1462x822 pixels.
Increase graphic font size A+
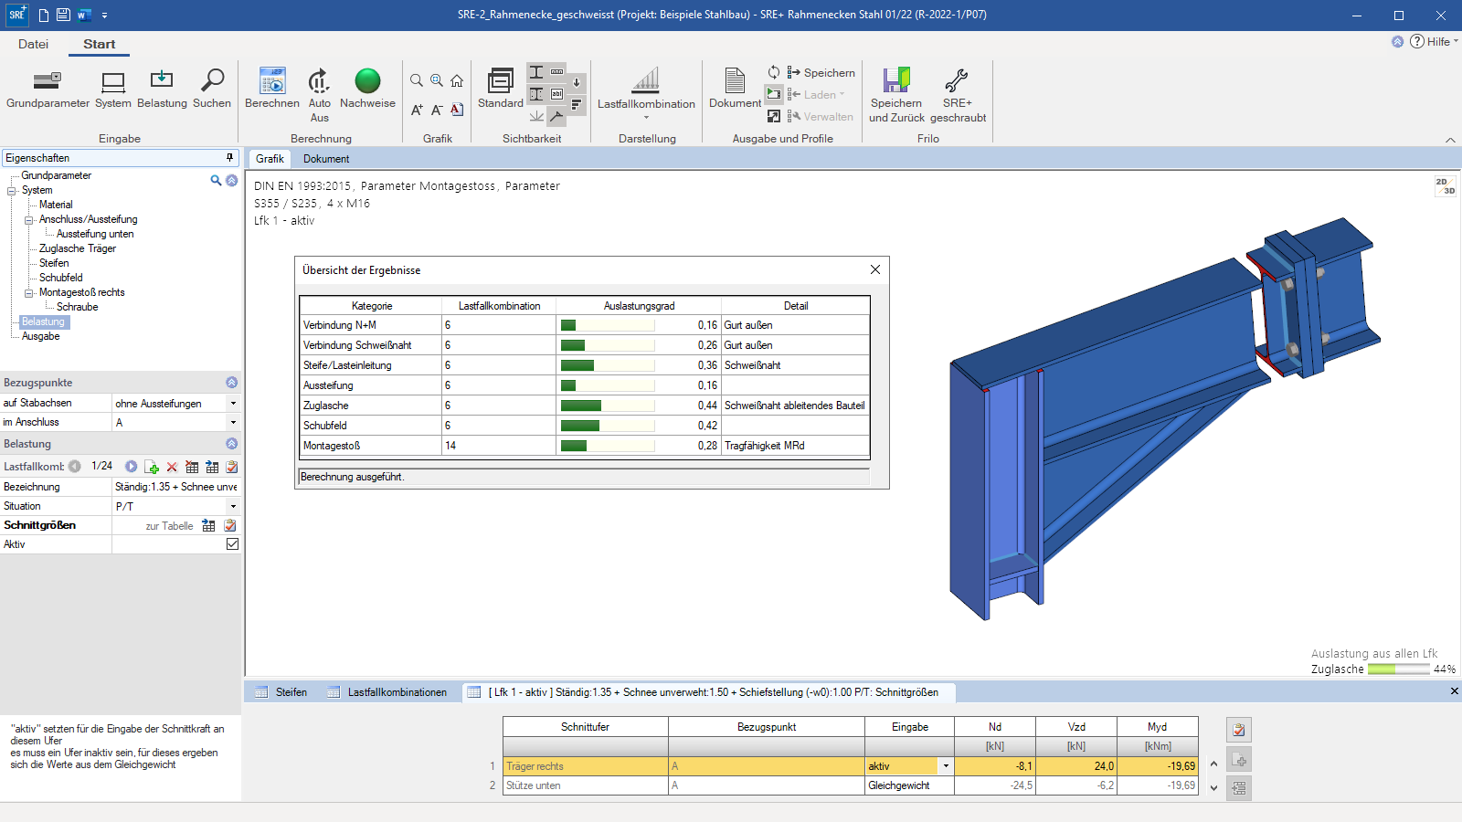point(417,110)
